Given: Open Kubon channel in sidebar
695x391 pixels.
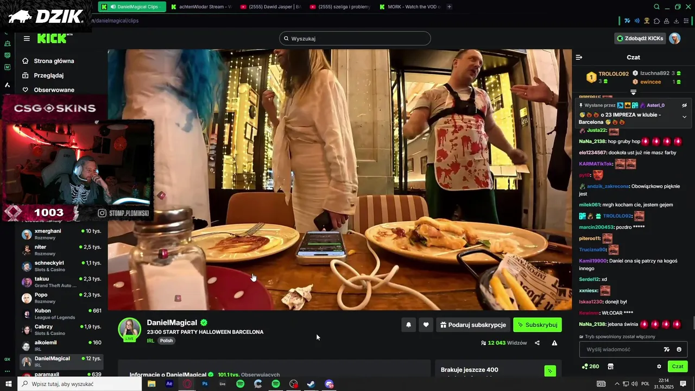Looking at the screenshot, I should click(x=61, y=314).
